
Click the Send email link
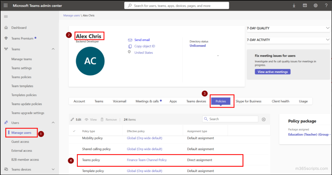(x=142, y=40)
